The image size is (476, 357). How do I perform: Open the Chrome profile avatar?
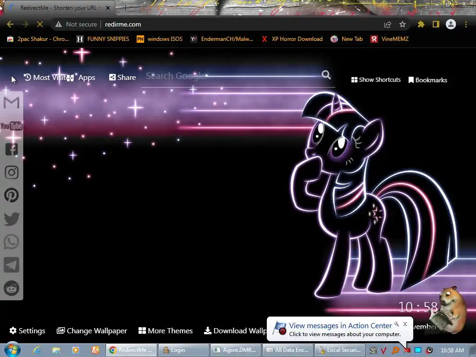(x=451, y=24)
